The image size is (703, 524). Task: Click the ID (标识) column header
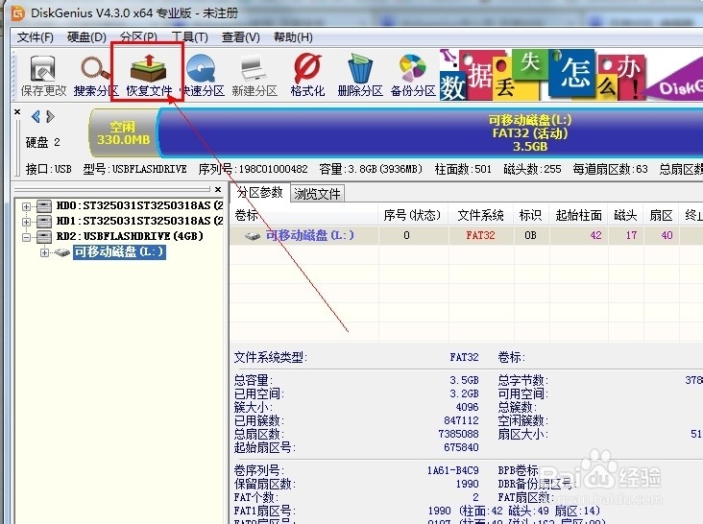click(531, 215)
